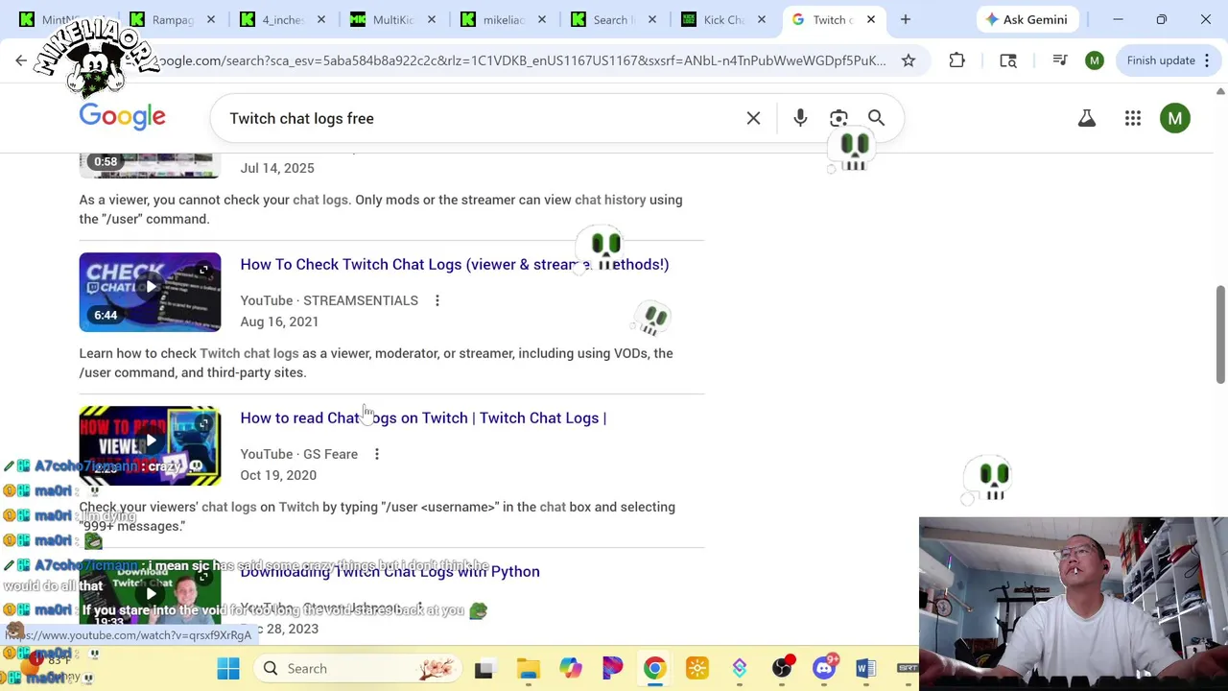Clear the search query with X
The width and height of the screenshot is (1228, 691).
pos(753,118)
